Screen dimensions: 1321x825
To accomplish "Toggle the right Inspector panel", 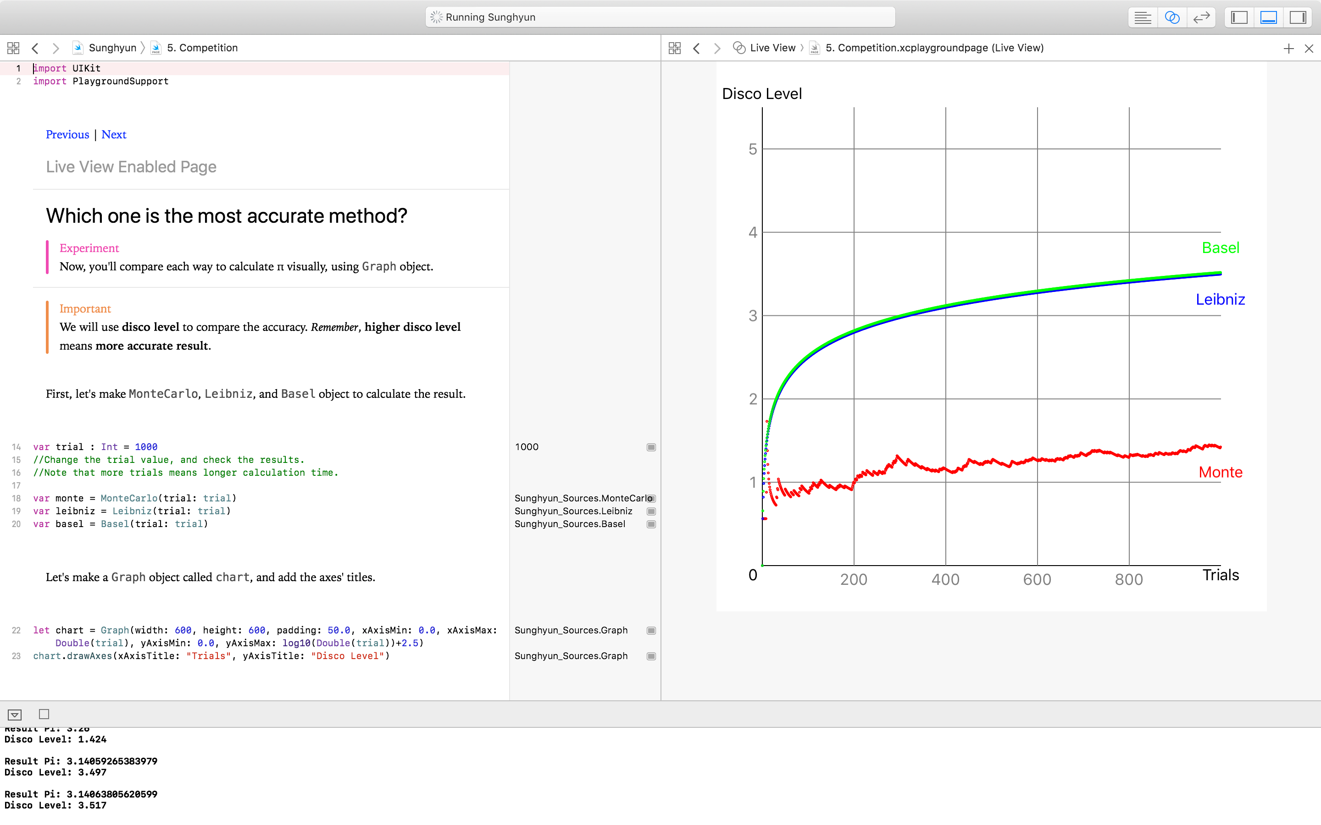I will click(x=1298, y=17).
